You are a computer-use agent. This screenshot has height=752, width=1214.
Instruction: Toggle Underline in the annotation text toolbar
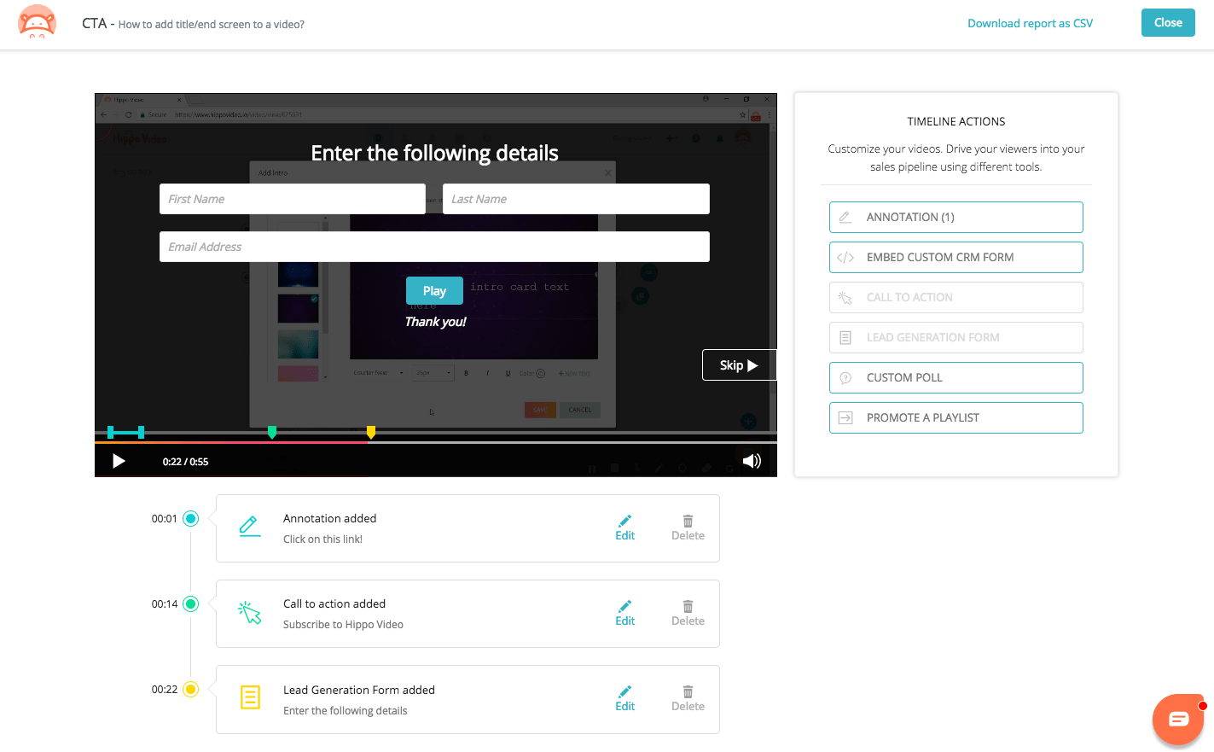click(508, 373)
